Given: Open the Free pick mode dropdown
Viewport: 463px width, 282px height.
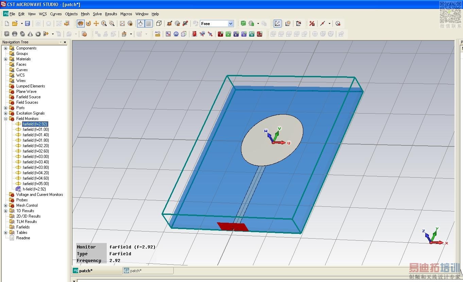Looking at the screenshot, I should tap(231, 23).
